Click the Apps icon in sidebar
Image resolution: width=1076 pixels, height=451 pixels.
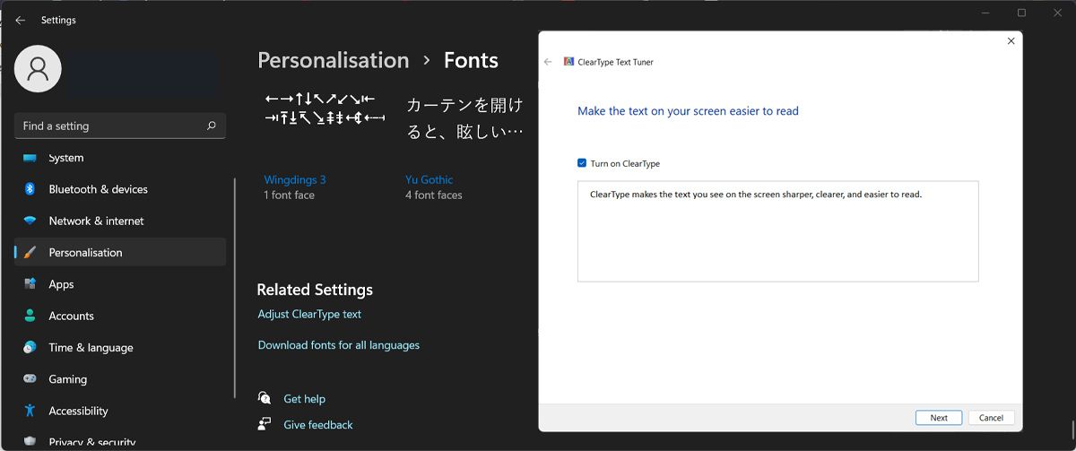click(30, 284)
